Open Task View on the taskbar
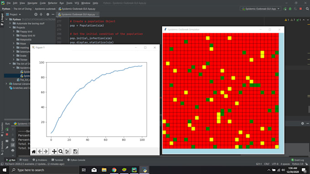Screen dimensions: 310x174 coord(84,170)
